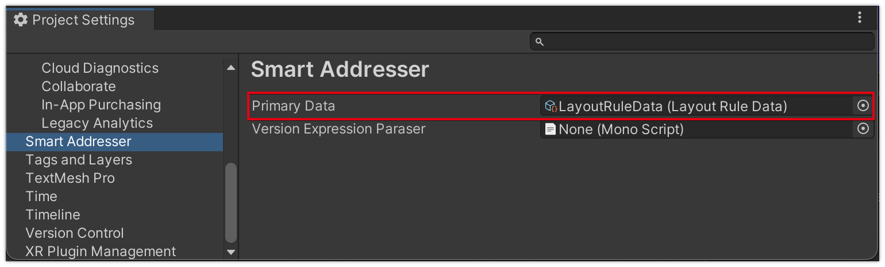Click the Primary Data object field

695,106
